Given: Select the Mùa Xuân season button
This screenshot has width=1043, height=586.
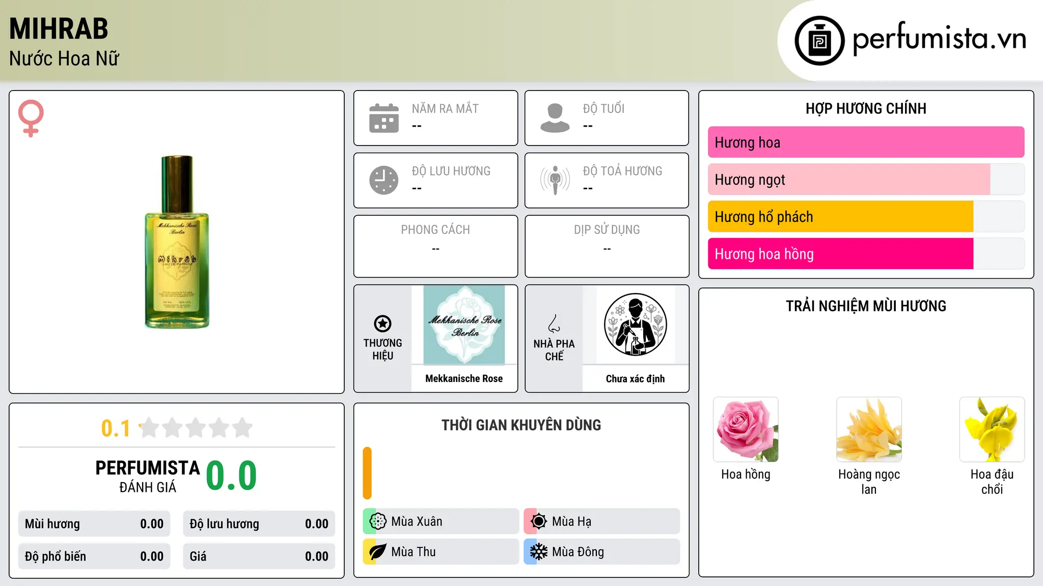Looking at the screenshot, I should point(441,521).
